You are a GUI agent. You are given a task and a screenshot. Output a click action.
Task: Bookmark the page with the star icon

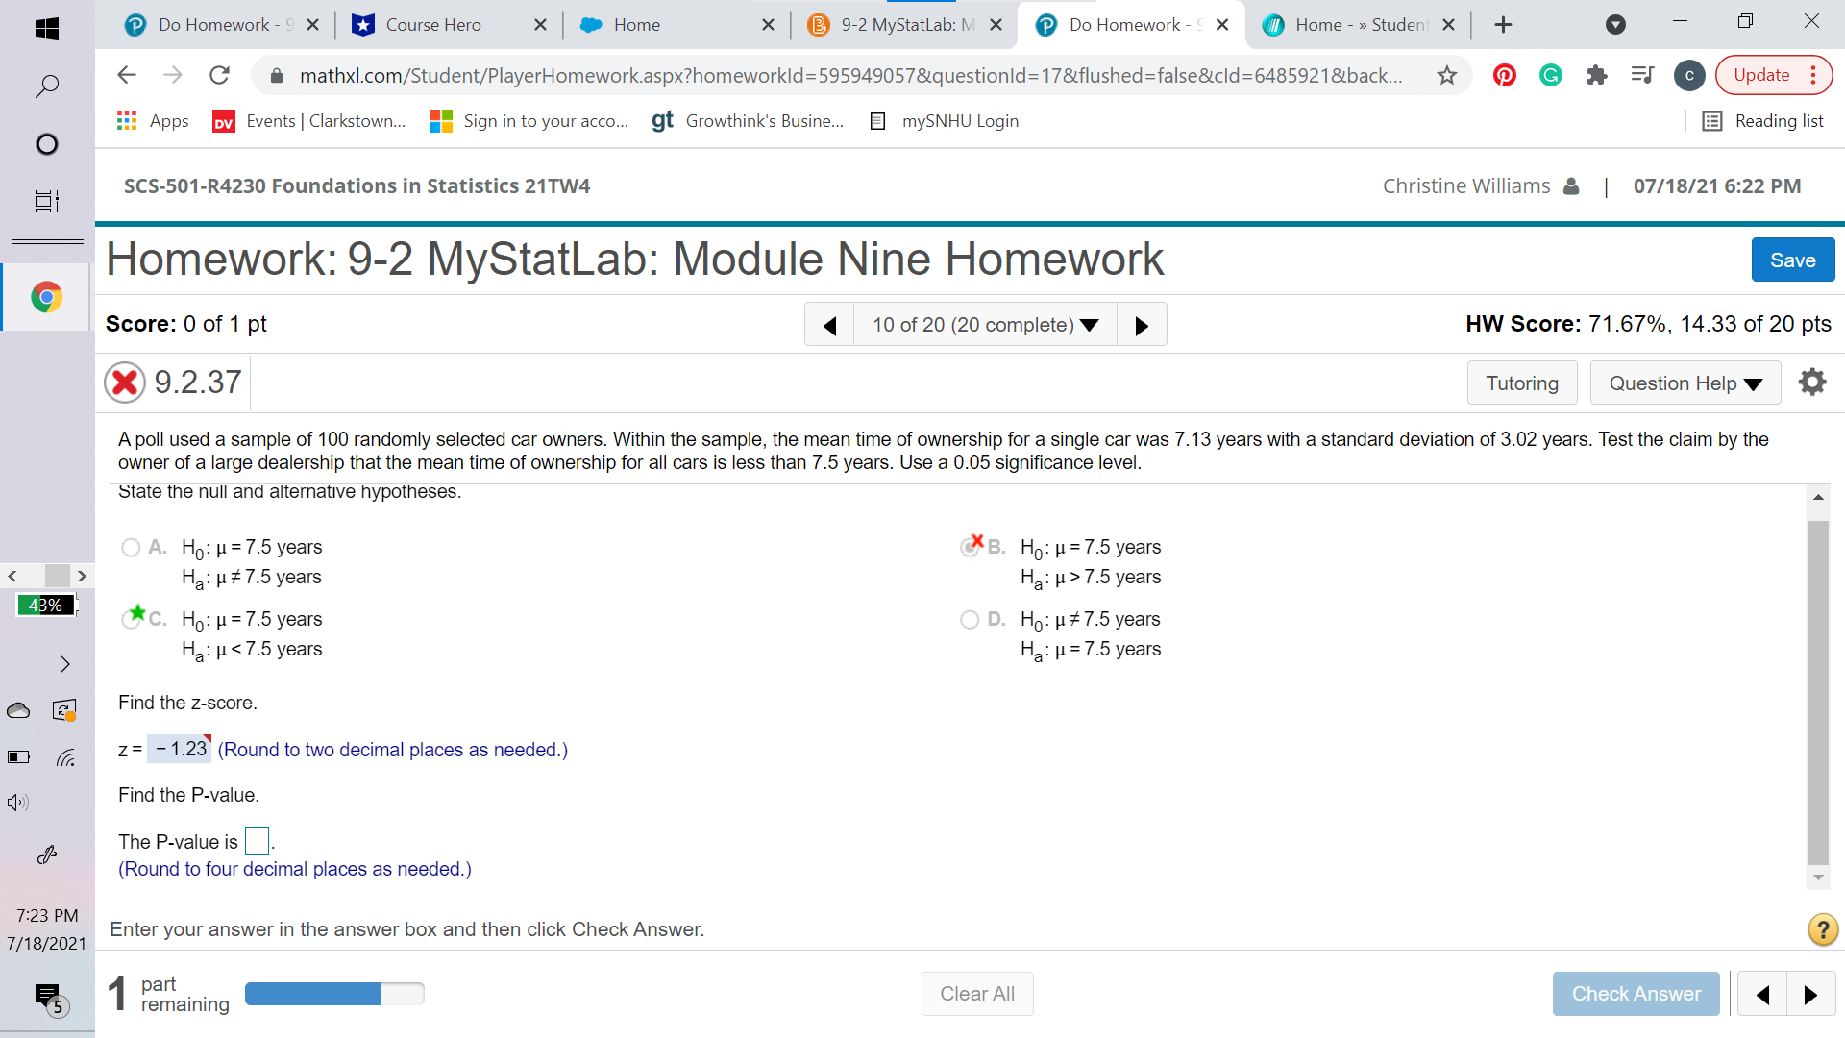point(1447,75)
